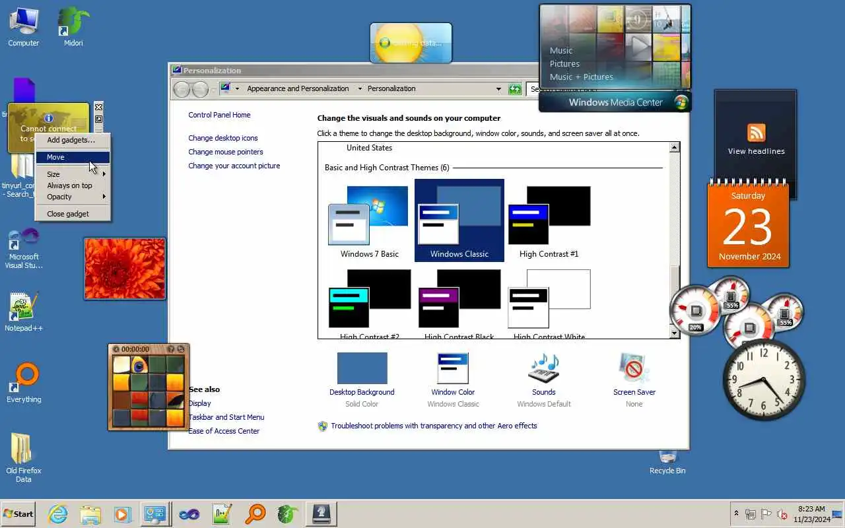845x528 pixels.
Task: Select the Old Firefox Data folder
Action: coord(24,458)
